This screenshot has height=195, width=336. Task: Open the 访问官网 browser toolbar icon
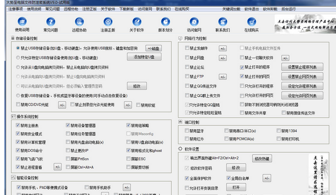[194, 22]
